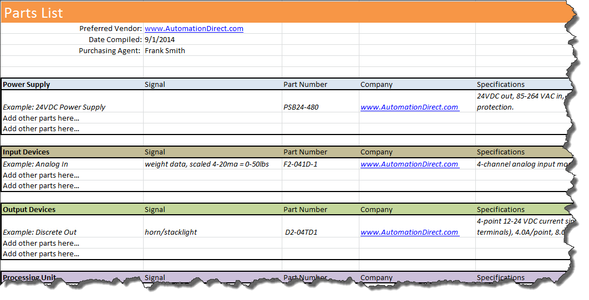The image size is (589, 300).
Task: Select the Power Supply section header cell
Action: tap(27, 85)
